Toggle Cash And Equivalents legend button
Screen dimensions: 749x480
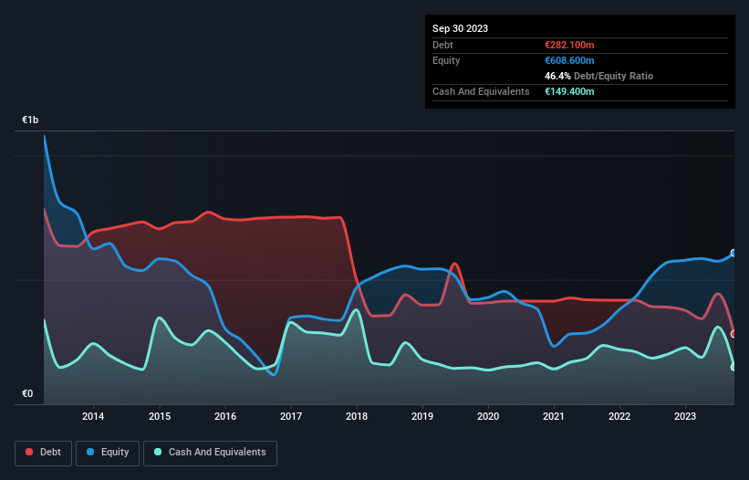point(210,453)
